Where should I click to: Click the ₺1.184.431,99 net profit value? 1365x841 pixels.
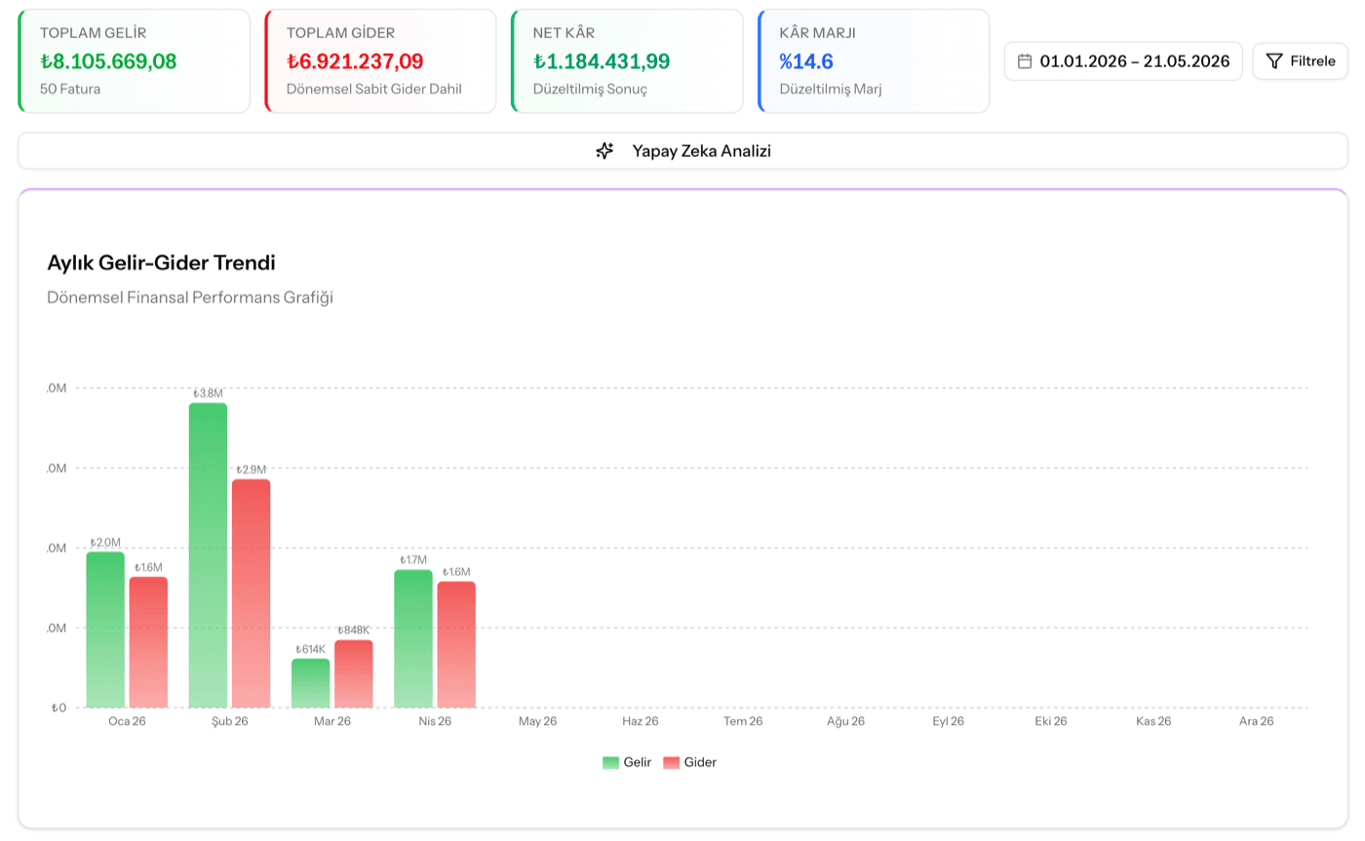pos(602,61)
